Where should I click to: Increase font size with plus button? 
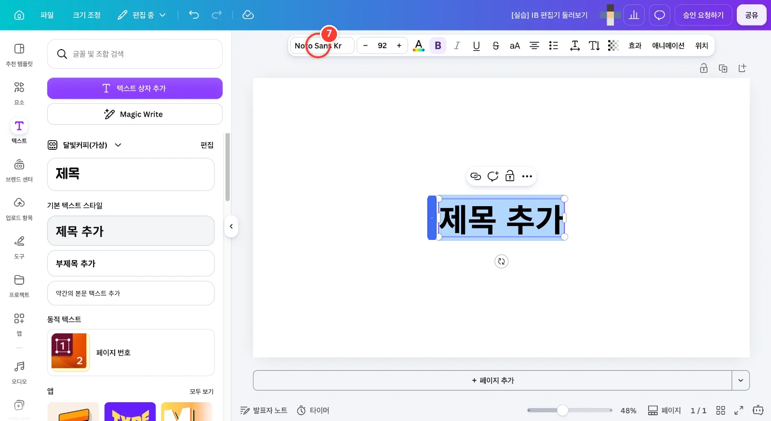point(399,46)
